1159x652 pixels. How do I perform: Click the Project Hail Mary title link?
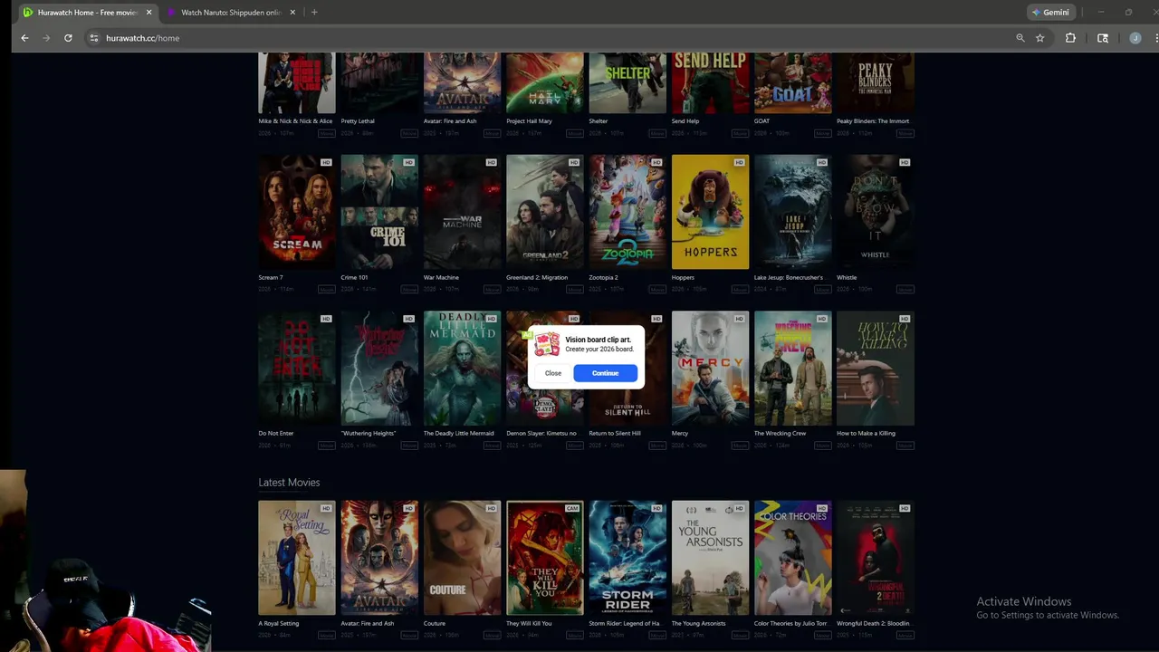point(530,121)
